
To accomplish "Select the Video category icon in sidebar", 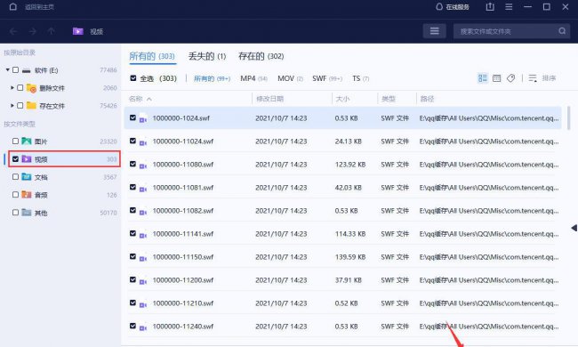I will point(27,159).
